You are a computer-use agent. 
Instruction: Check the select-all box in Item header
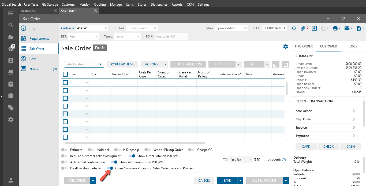(65, 74)
